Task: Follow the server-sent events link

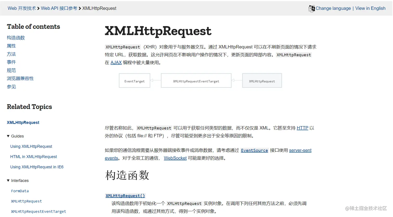Action: 300,150
